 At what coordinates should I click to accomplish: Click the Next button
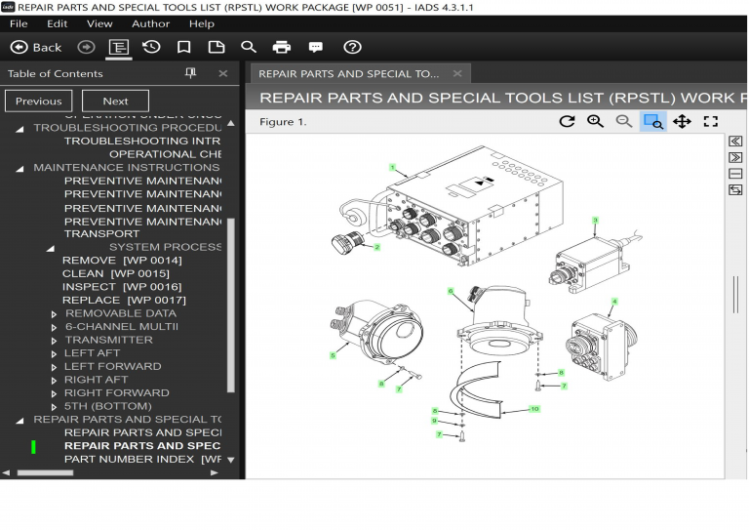[x=115, y=101]
